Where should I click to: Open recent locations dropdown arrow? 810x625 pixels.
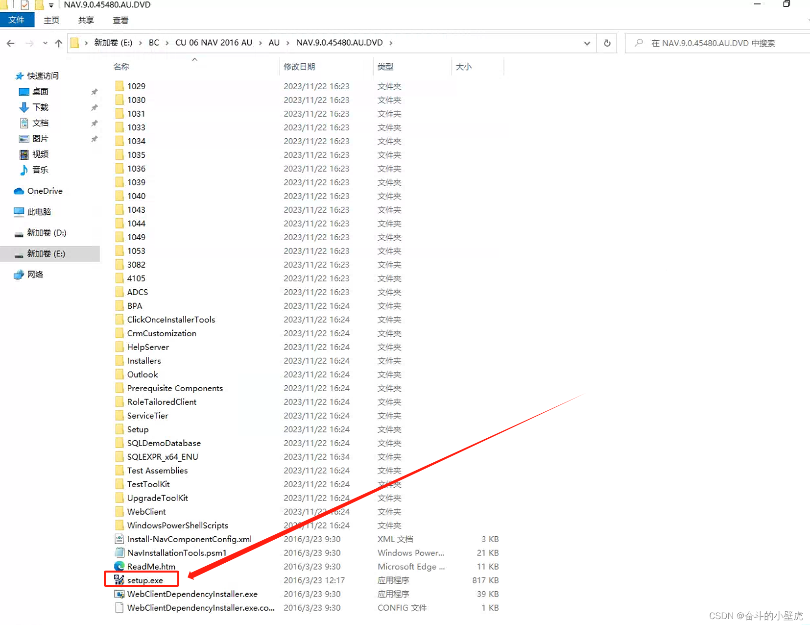click(45, 43)
